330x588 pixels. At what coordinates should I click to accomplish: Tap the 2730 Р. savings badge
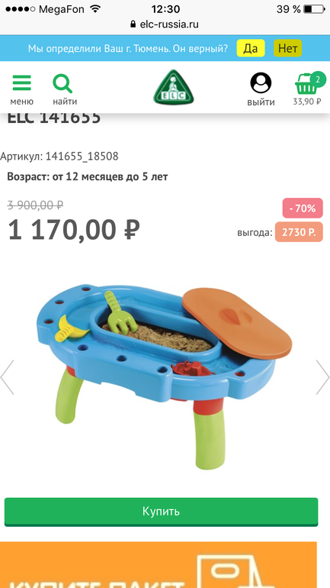pyautogui.click(x=299, y=232)
